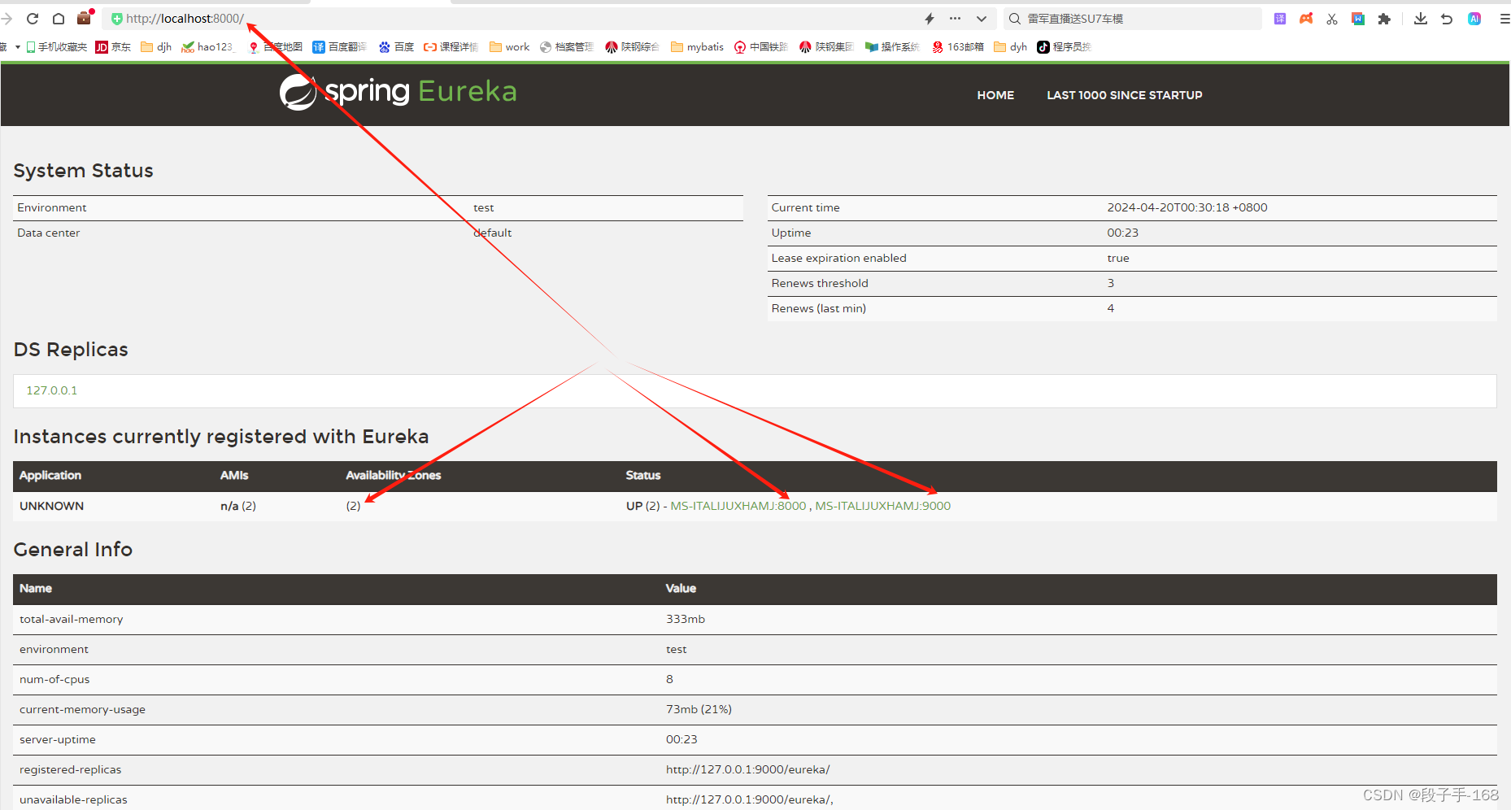
Task: Open the hao123 bookmark
Action: 207,47
